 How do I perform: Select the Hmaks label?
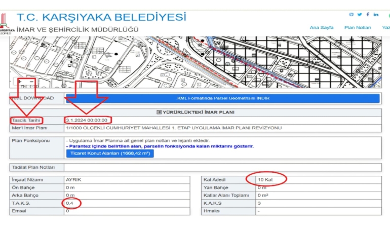tap(211, 211)
